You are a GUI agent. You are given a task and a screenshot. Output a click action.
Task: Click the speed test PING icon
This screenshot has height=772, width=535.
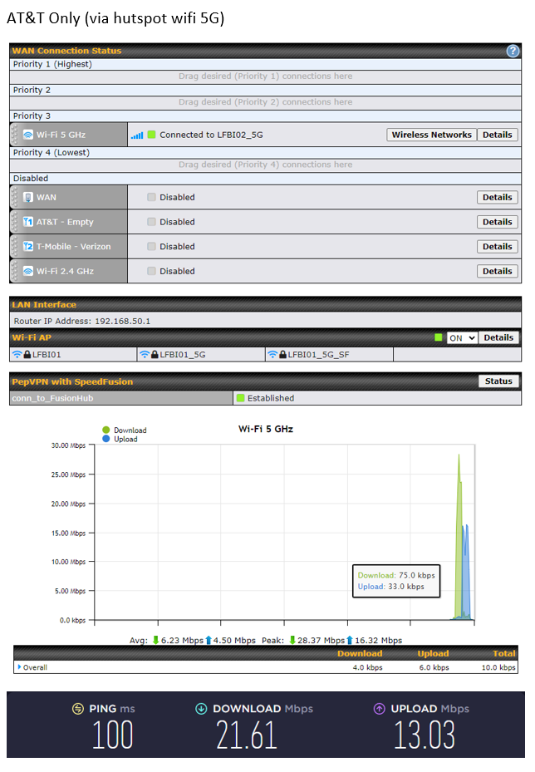point(77,709)
